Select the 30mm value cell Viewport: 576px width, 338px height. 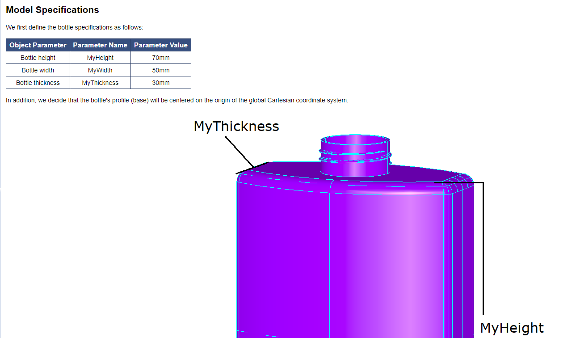(x=160, y=83)
